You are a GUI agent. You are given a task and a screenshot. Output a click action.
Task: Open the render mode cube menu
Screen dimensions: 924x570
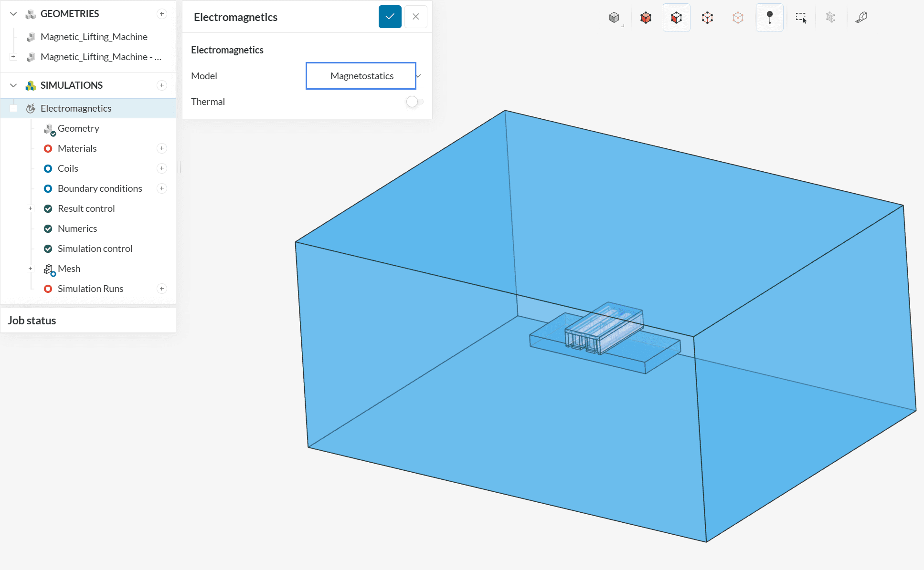pyautogui.click(x=615, y=18)
